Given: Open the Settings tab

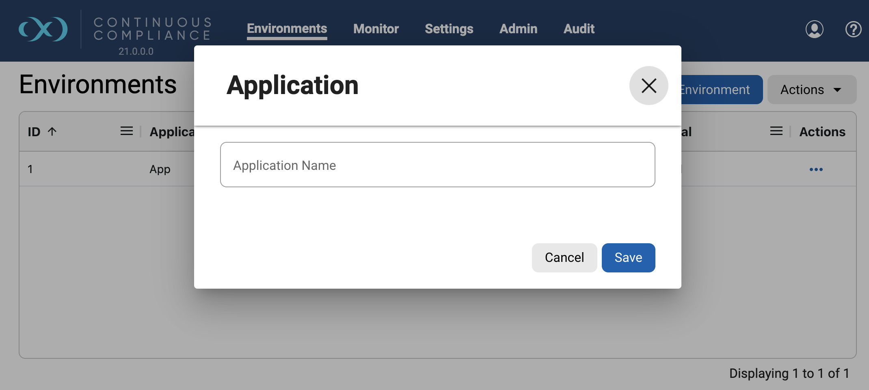Looking at the screenshot, I should click(x=449, y=29).
